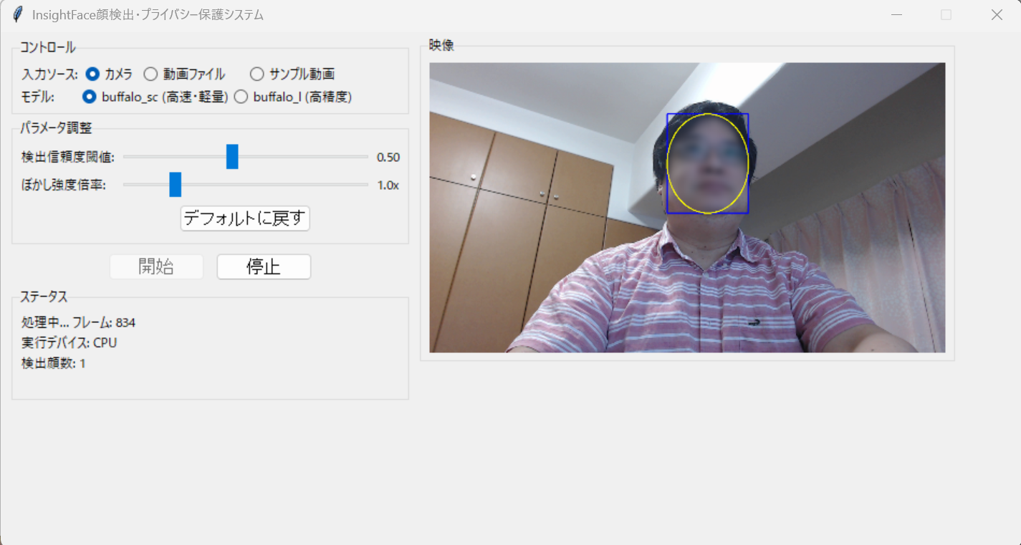
Task: Click the 1.0x blur multiplier label
Action: (389, 185)
